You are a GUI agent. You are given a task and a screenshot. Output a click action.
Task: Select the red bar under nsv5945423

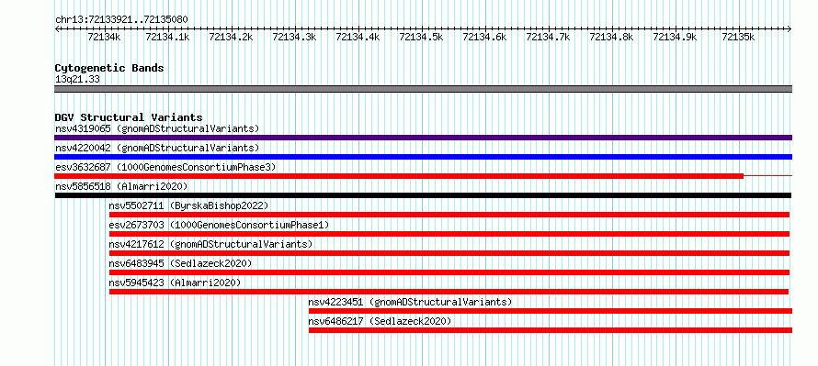(x=449, y=292)
